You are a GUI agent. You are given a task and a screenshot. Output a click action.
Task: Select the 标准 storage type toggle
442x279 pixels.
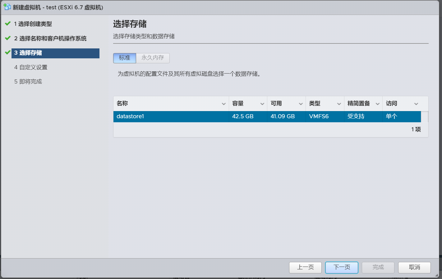(x=125, y=58)
